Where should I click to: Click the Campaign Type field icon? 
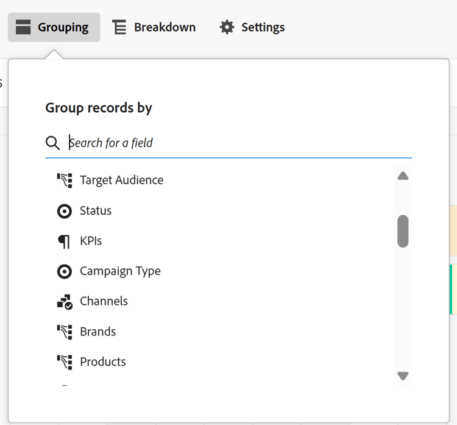coord(65,271)
